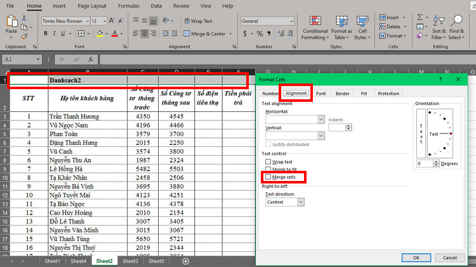Switch to the Number tab in Format Cells
Screen dimensions: 476x267
[x=270, y=94]
